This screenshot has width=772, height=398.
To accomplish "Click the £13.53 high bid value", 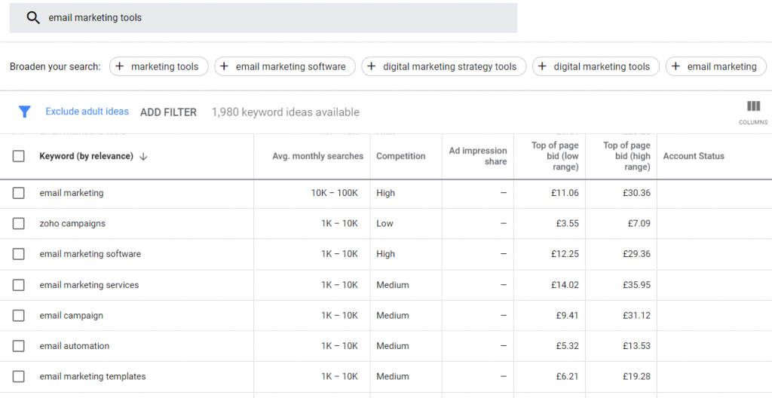I will coord(636,346).
